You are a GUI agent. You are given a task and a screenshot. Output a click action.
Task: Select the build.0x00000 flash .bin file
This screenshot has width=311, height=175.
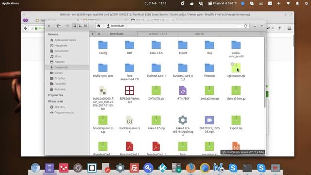click(x=103, y=91)
